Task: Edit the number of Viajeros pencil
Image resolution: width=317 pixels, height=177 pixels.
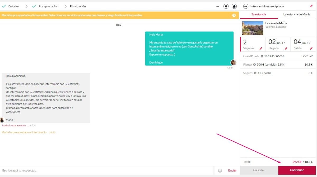Action: 261,48
